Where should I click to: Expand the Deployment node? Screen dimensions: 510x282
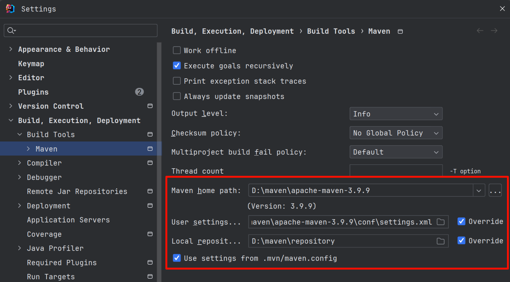(19, 206)
